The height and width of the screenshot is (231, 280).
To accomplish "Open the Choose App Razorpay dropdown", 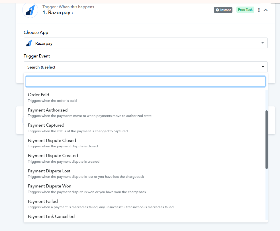I will click(x=146, y=43).
